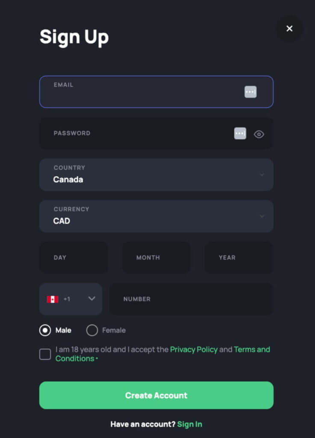Expand the +1 phone country code selector
This screenshot has height=438, width=315.
(x=91, y=299)
